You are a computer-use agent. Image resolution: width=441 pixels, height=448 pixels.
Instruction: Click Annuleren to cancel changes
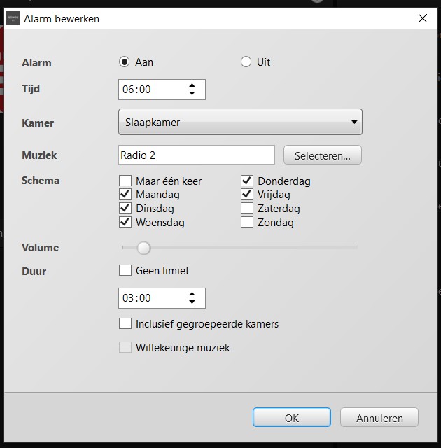[x=379, y=418]
